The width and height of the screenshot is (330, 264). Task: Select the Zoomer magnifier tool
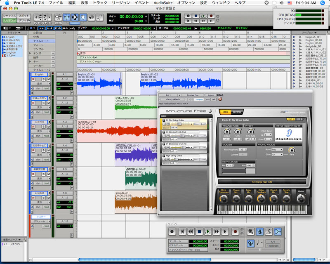click(58, 17)
